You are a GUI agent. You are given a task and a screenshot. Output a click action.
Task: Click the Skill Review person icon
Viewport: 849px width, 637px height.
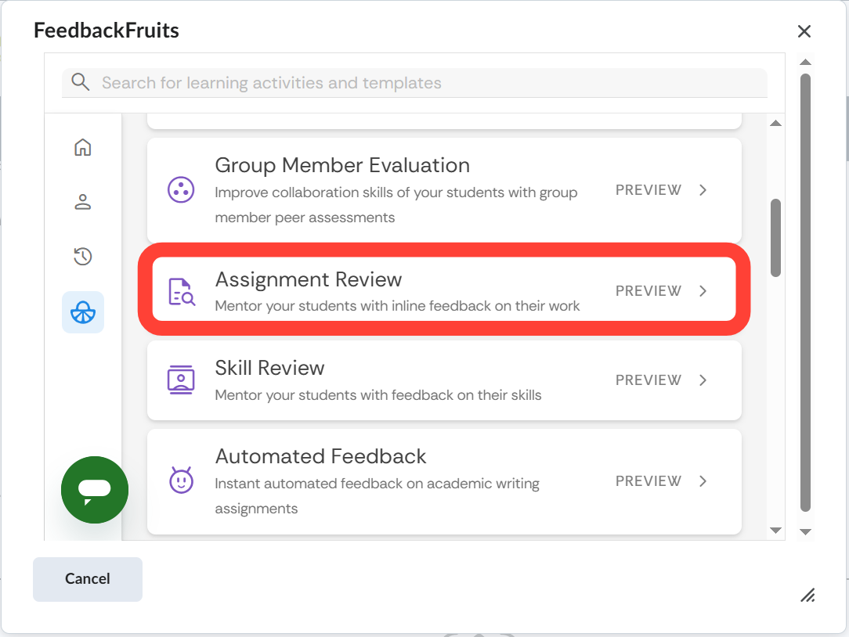pos(181,380)
